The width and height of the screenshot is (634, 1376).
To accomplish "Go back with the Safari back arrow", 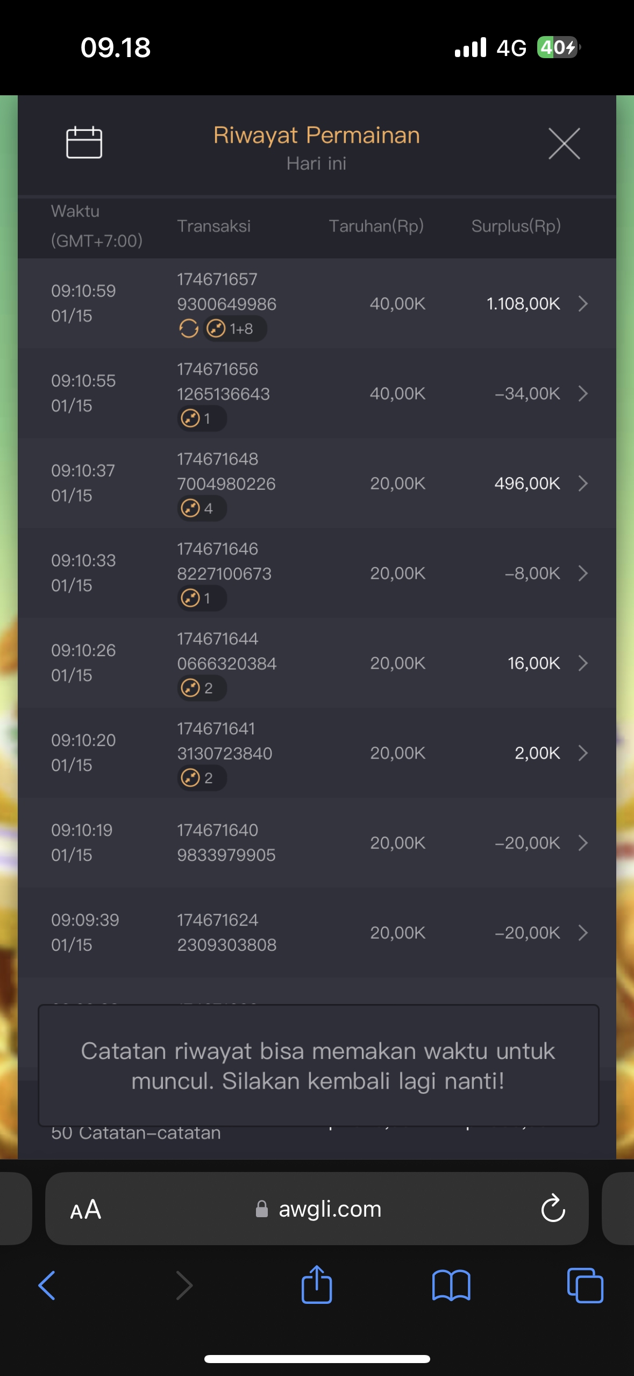I will pyautogui.click(x=47, y=1286).
